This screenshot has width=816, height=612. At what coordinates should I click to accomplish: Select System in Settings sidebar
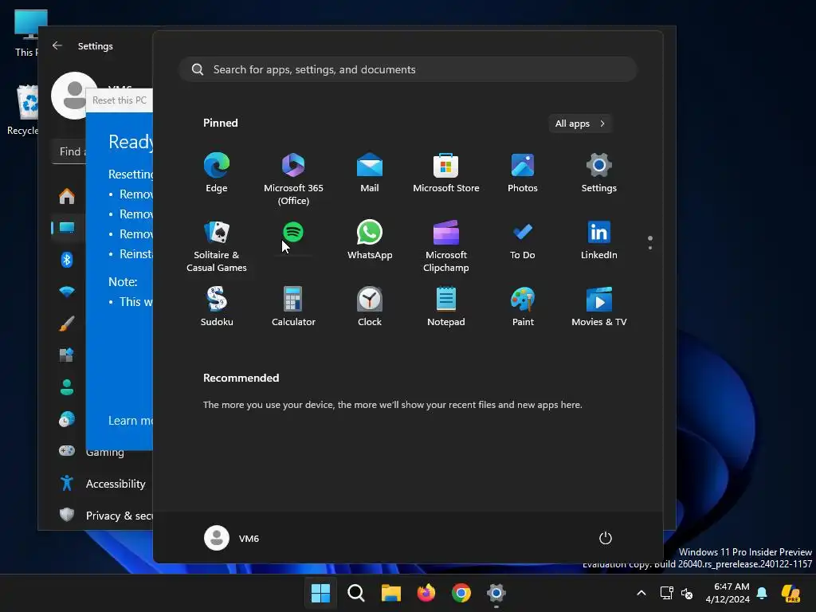(67, 227)
